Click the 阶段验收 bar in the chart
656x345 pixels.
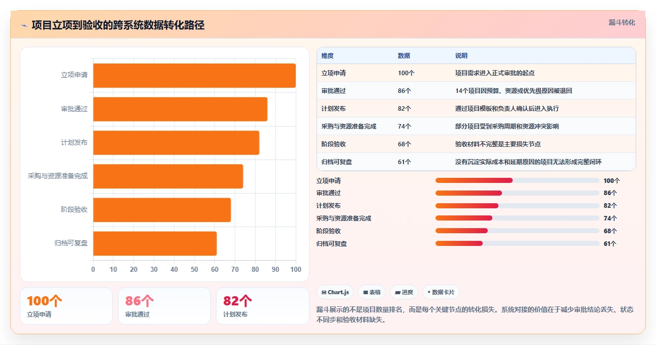162,210
